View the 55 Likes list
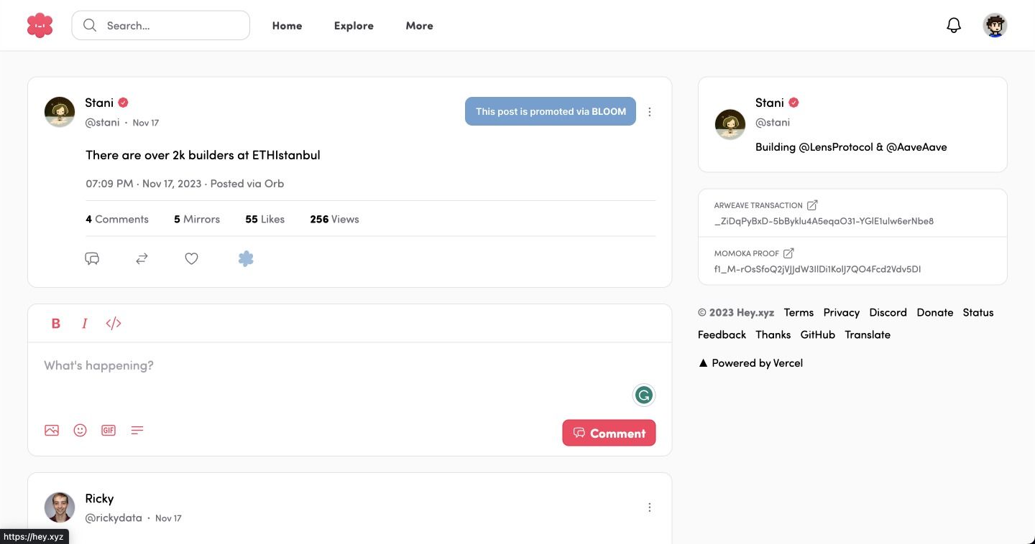The width and height of the screenshot is (1035, 544). click(264, 219)
